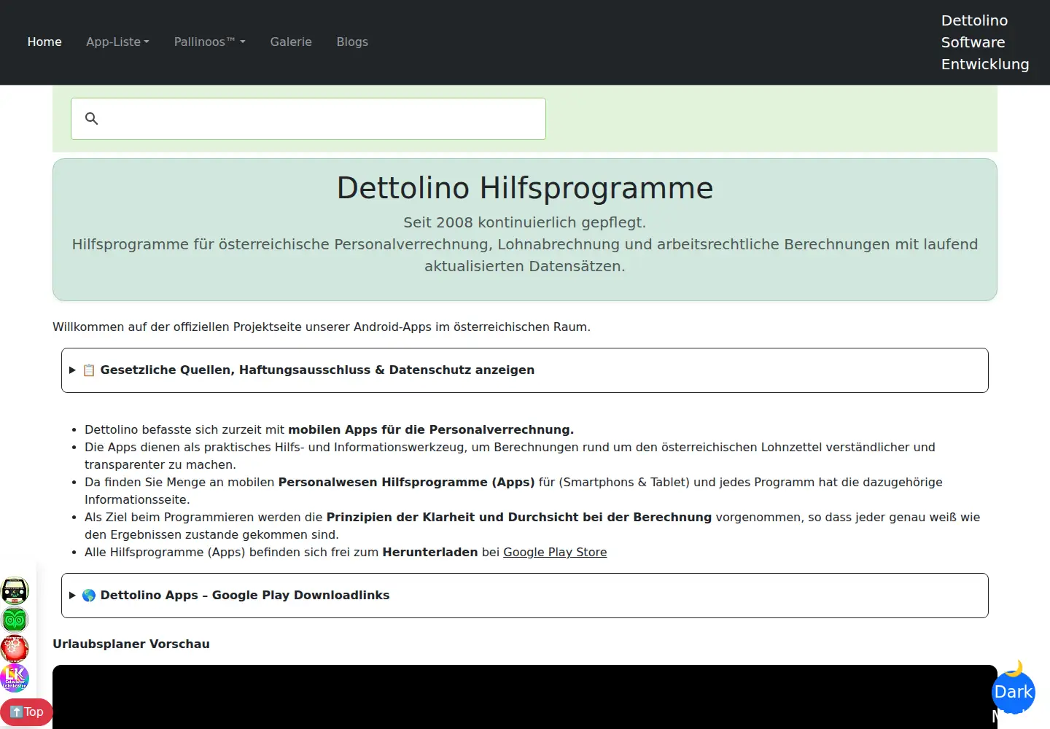The width and height of the screenshot is (1050, 729).
Task: Click the text 'Seit 2008 kontinuierlich gepflegt.'
Action: [x=525, y=222]
